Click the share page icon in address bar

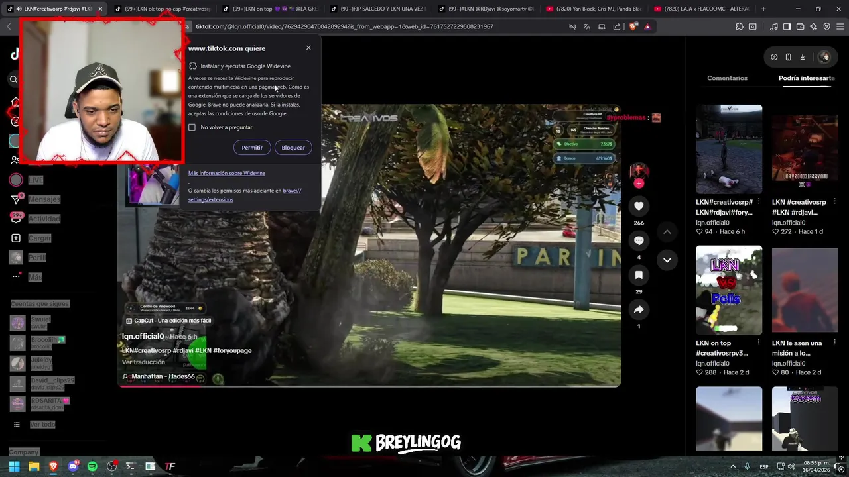617,26
